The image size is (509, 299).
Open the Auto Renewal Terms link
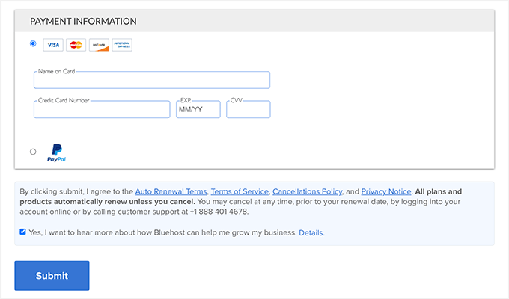coord(171,191)
